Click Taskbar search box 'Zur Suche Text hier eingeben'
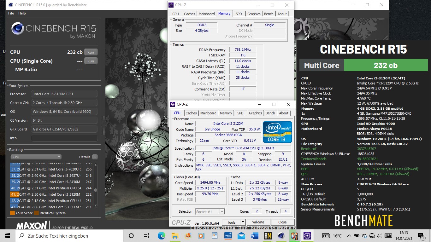This screenshot has height=242, width=431. [69, 236]
